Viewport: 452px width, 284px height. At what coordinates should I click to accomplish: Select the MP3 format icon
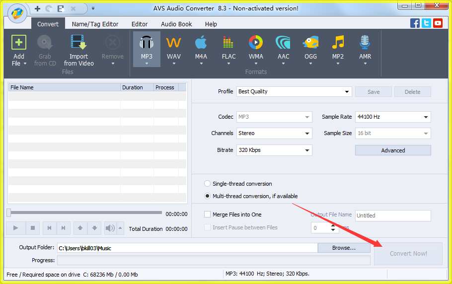[x=147, y=42]
